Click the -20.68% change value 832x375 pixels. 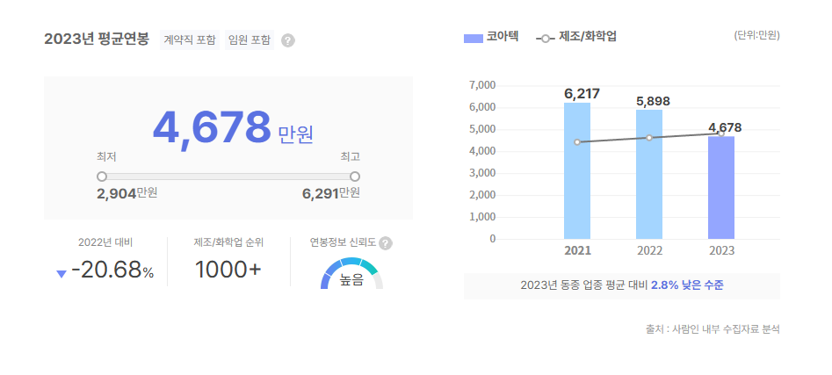[112, 271]
